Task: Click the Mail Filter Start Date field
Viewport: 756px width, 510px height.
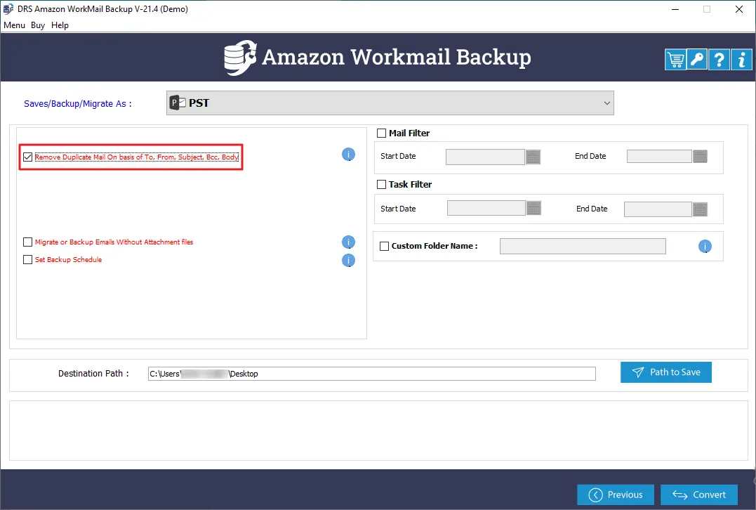Action: pos(485,157)
